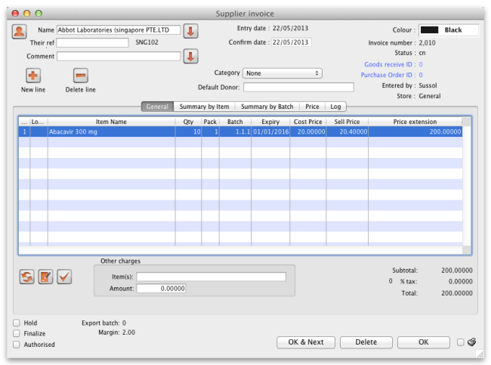Screen dimensions: 491x365
Task: Click the orange refresh arrows icon
Action: pos(26,277)
